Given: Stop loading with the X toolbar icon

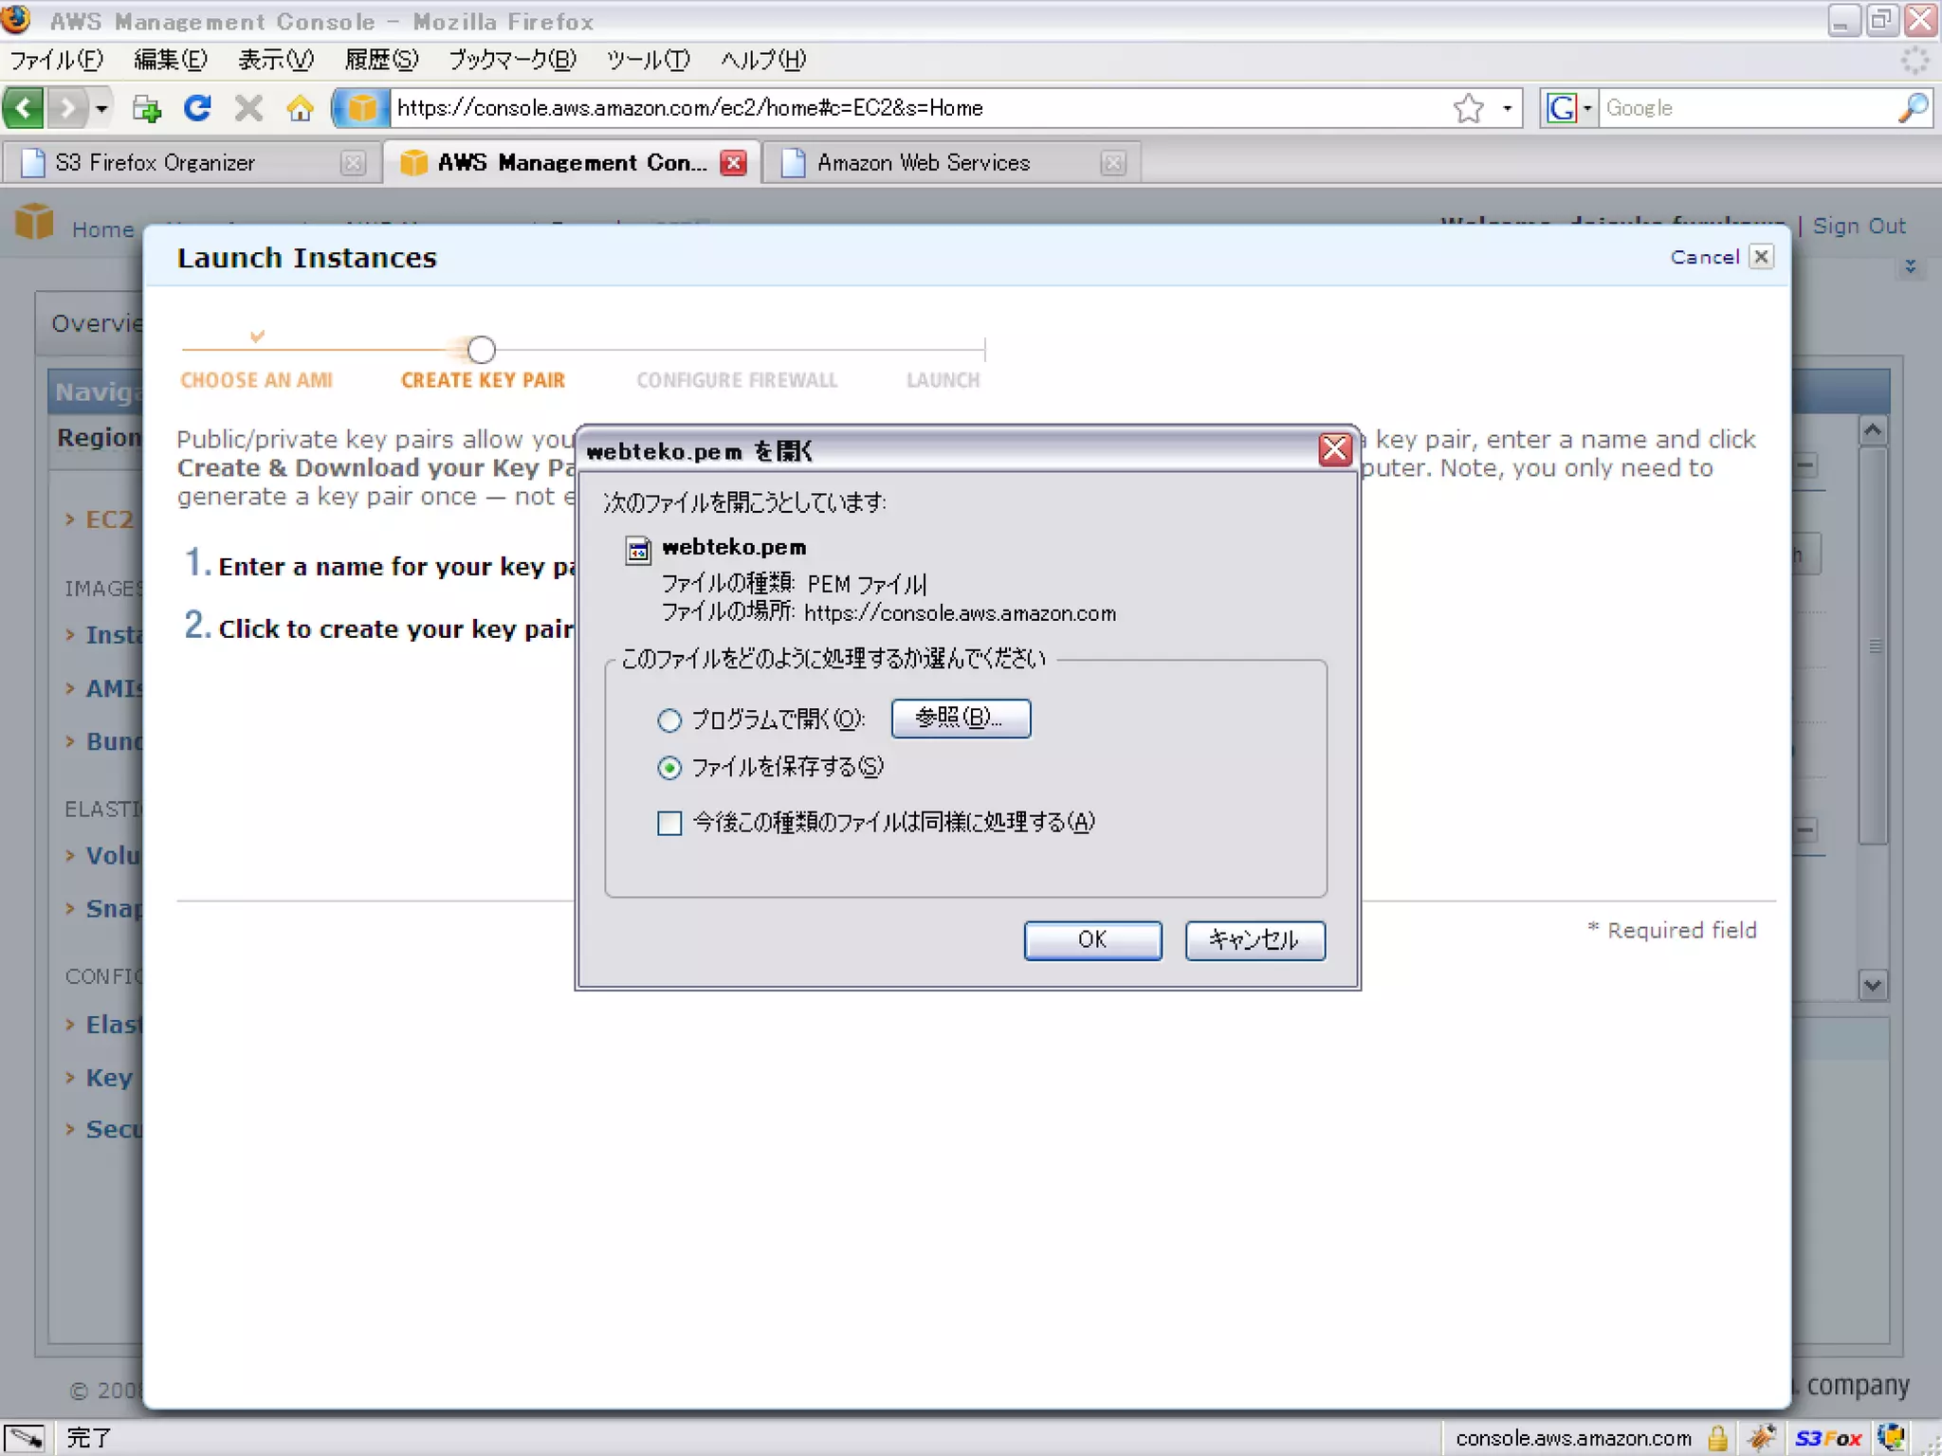Looking at the screenshot, I should (249, 108).
